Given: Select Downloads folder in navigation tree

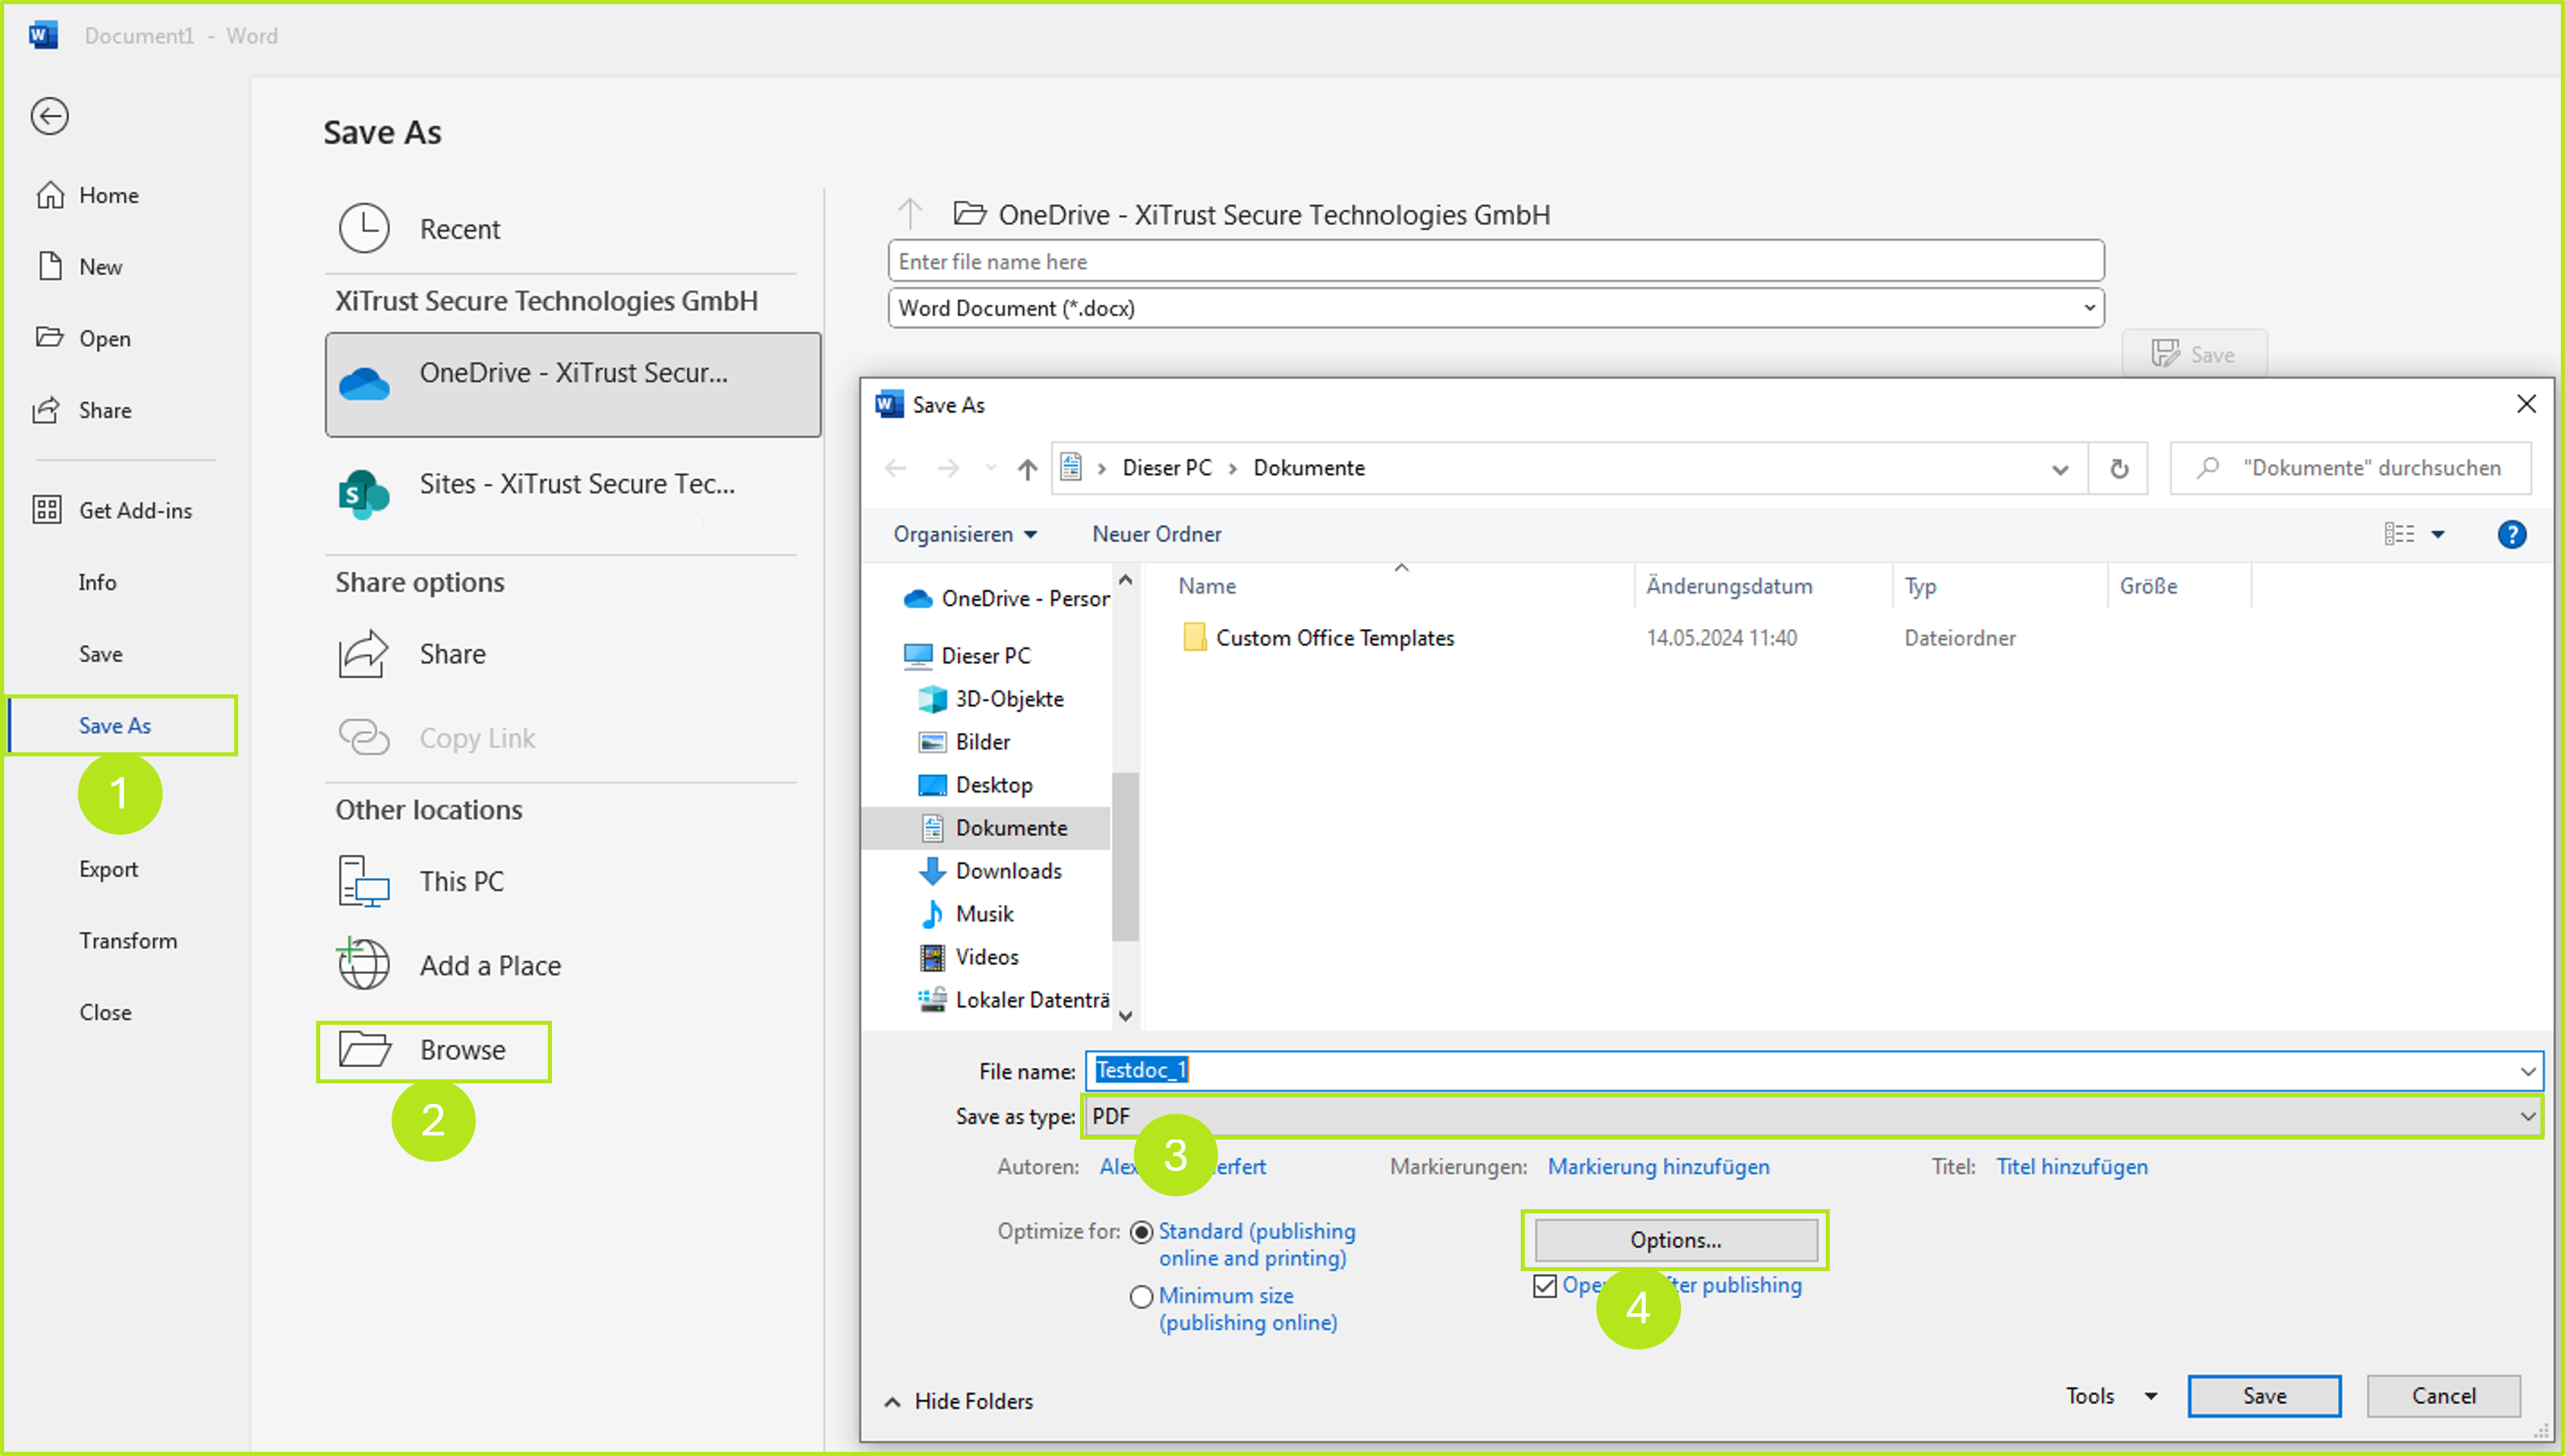Looking at the screenshot, I should [1008, 871].
